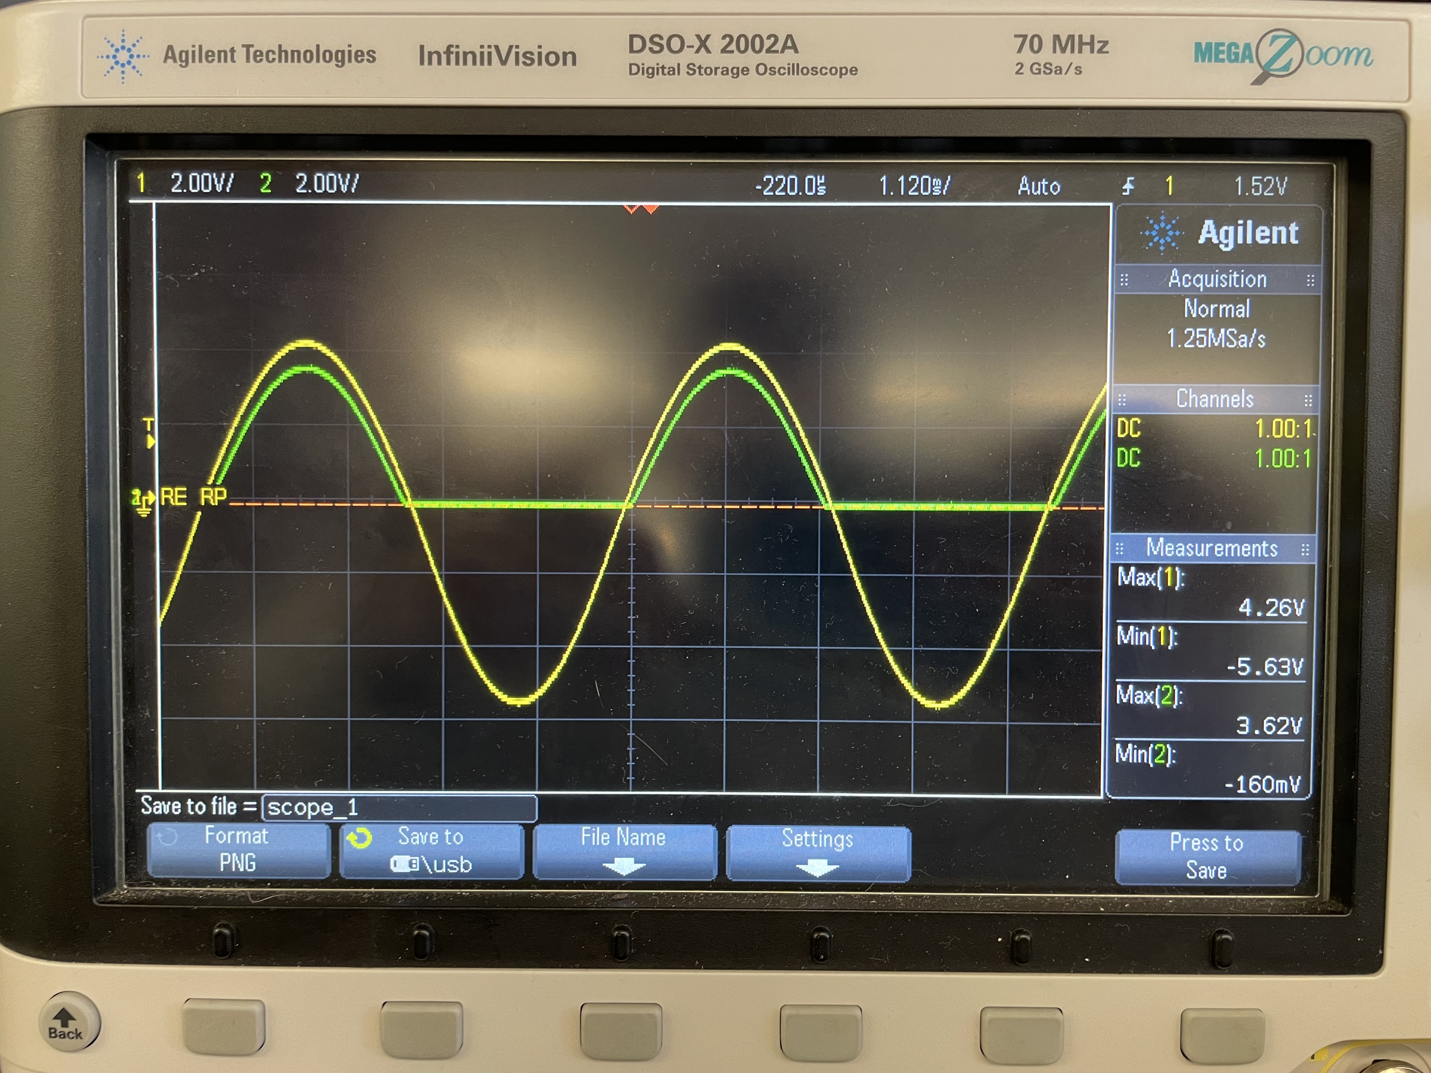Click the RE reference label

tap(174, 497)
